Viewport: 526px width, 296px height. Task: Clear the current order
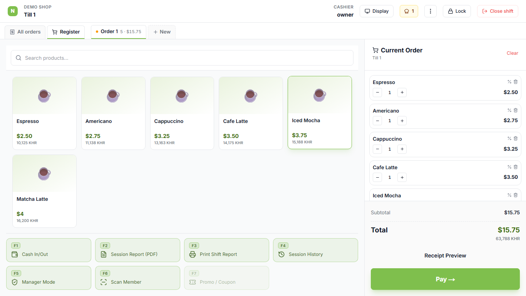[512, 53]
